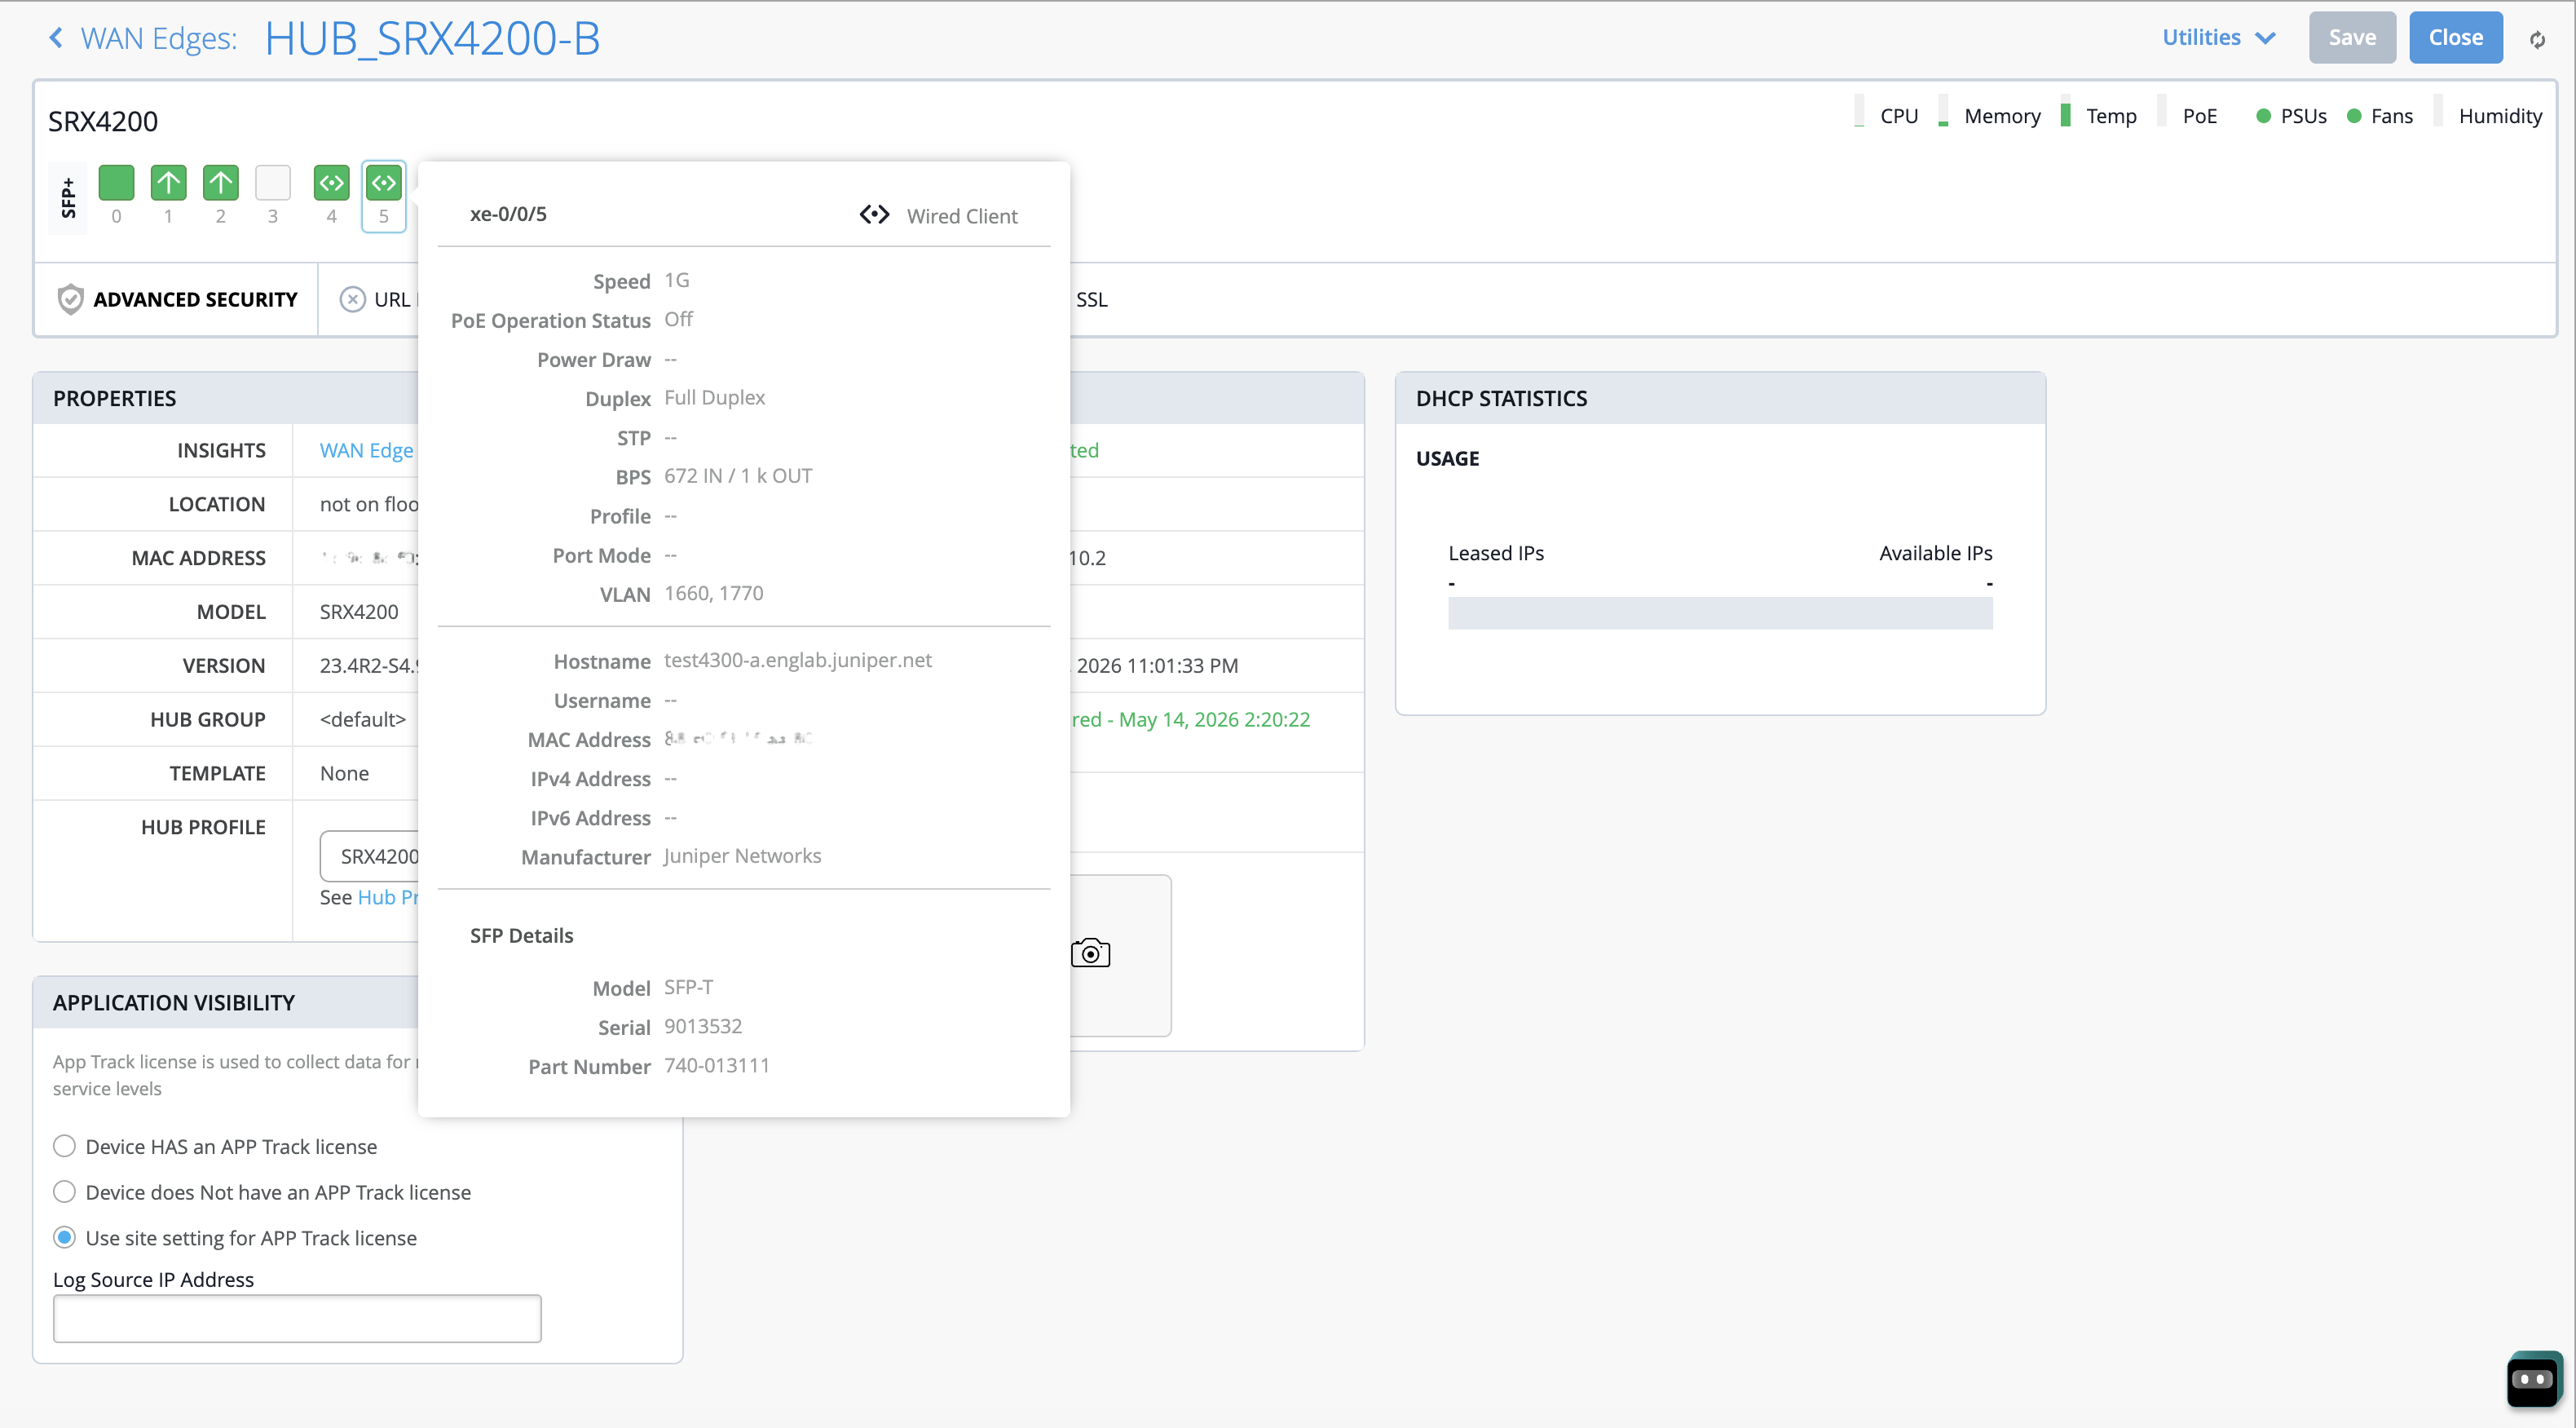The width and height of the screenshot is (2576, 1428).
Task: Click the BPS value 672 IN / 1 k OUT
Action: pos(738,476)
